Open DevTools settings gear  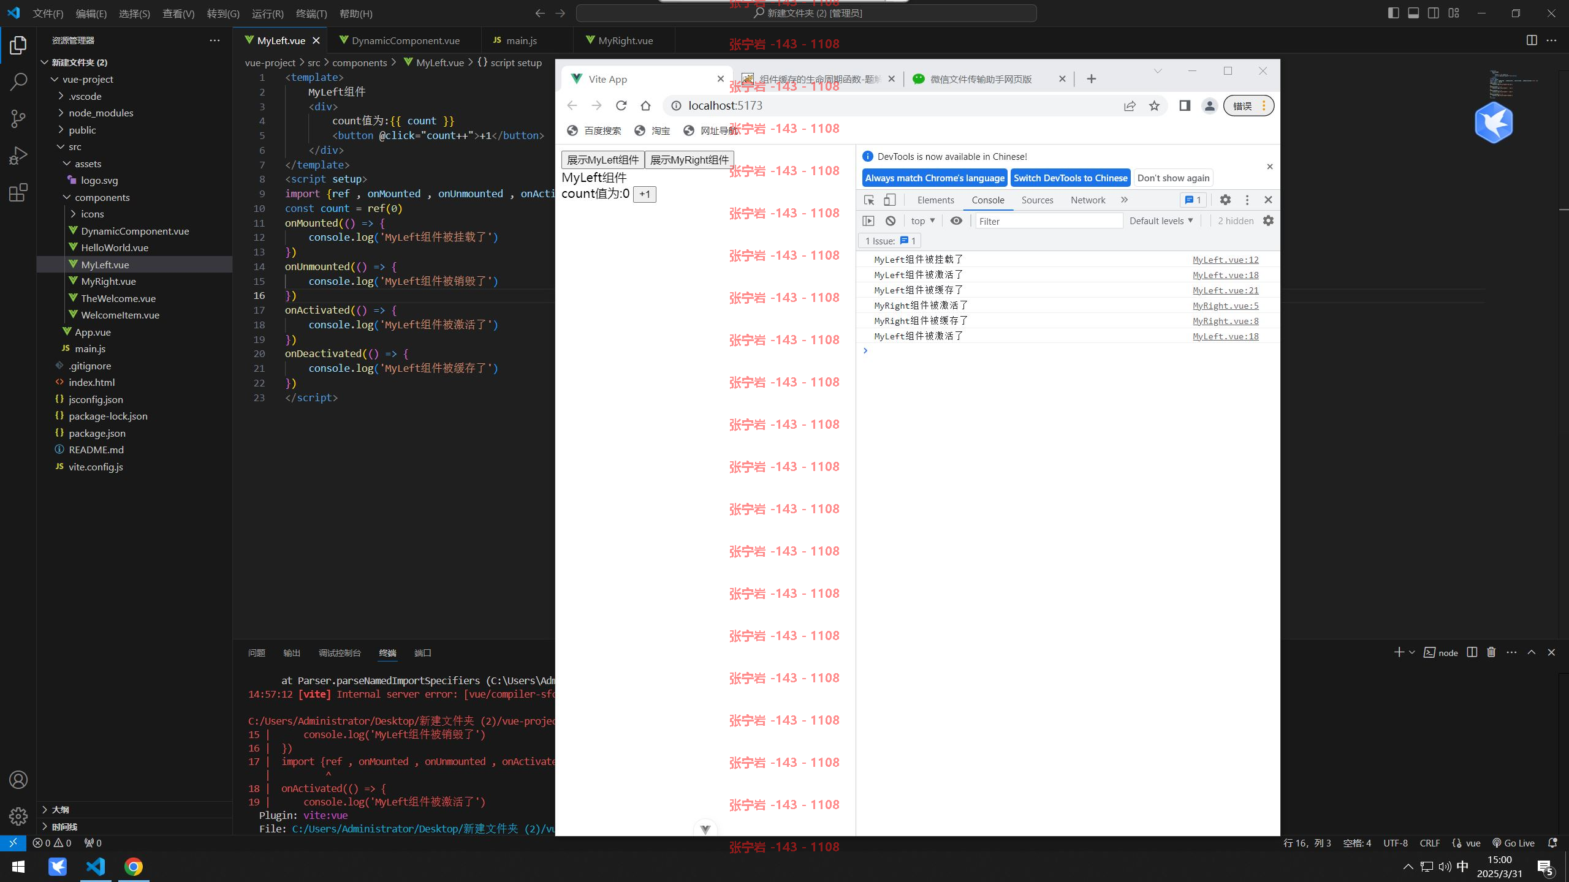[1225, 200]
